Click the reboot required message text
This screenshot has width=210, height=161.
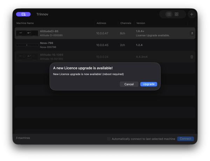[x=89, y=74]
